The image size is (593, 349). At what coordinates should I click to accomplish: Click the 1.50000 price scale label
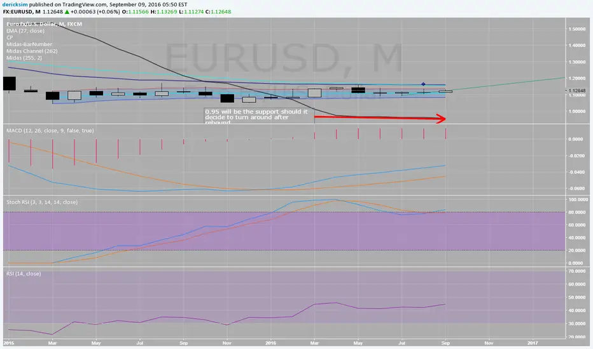click(577, 29)
